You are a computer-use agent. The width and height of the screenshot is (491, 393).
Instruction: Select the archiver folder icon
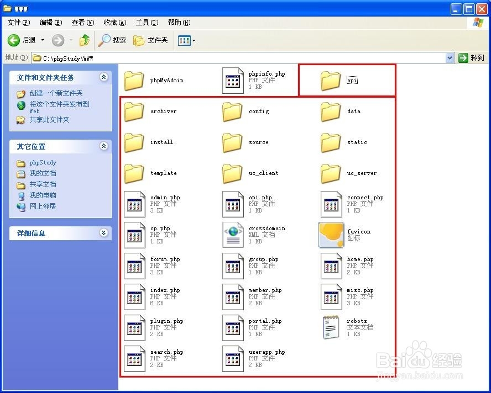point(134,111)
